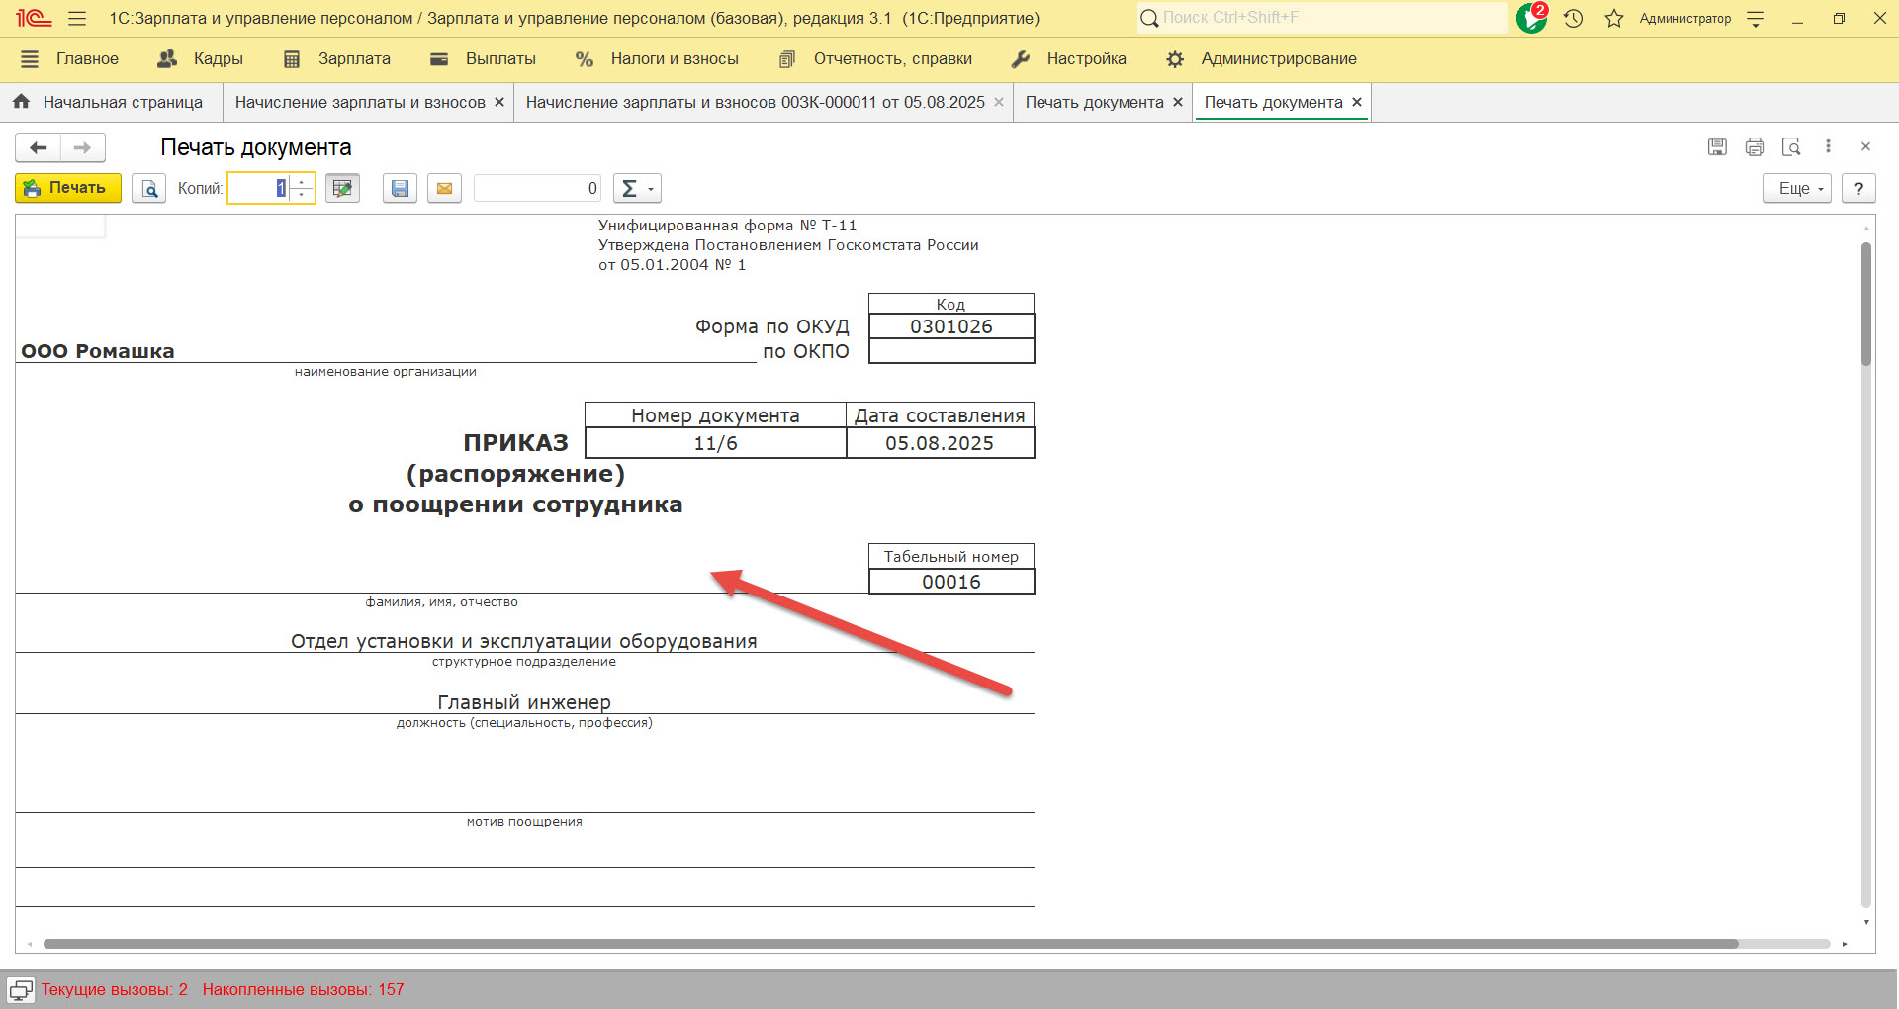
Task: Switch to Начисление зарплаты и взносов list tab
Action: (x=360, y=103)
